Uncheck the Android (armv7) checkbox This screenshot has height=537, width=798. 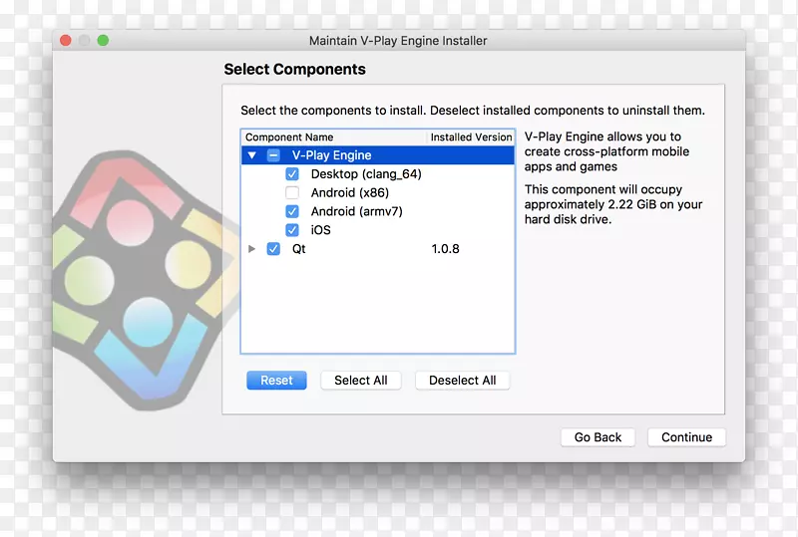click(292, 211)
